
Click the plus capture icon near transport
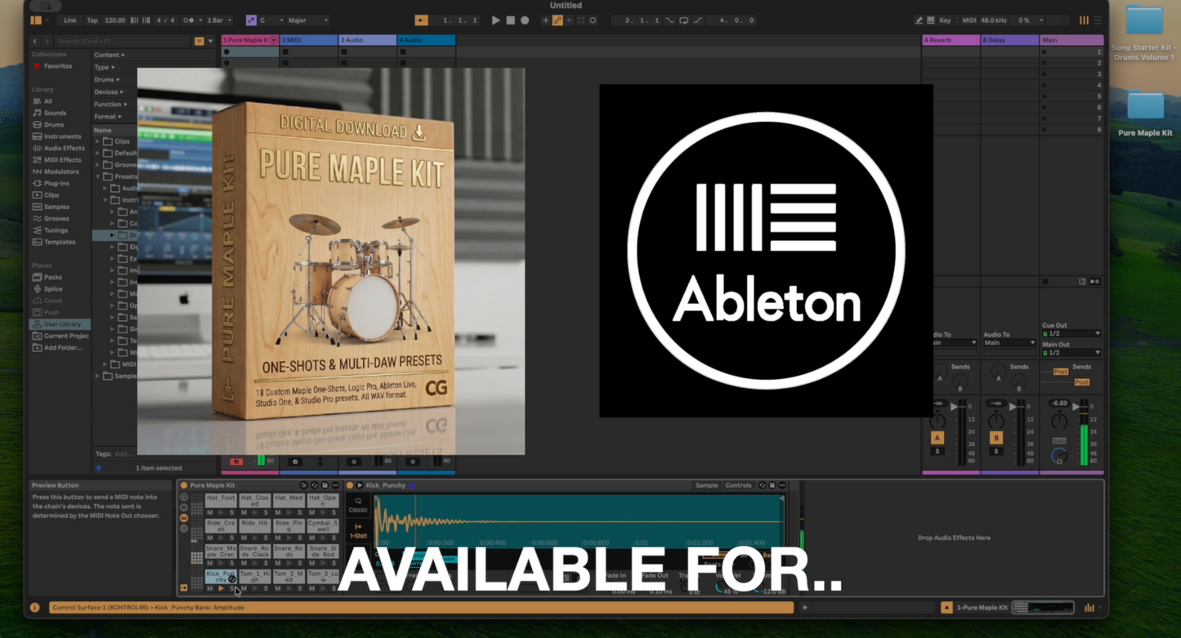[545, 20]
